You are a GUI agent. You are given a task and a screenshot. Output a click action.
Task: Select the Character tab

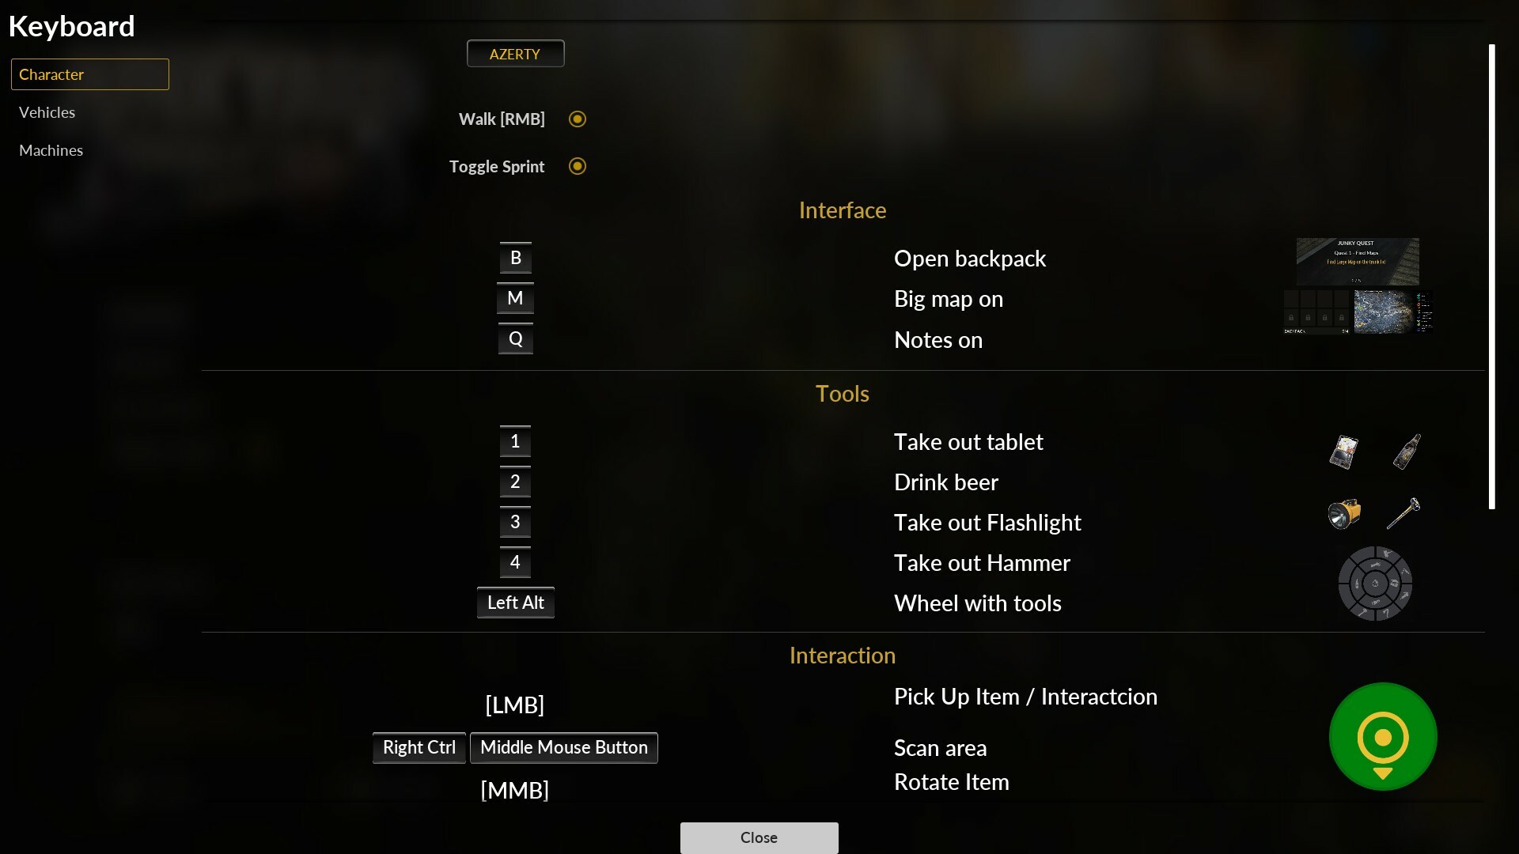click(90, 74)
